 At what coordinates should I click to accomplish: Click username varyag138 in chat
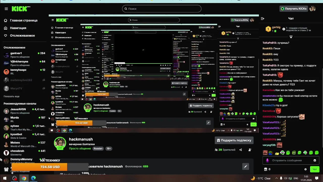(x=269, y=145)
